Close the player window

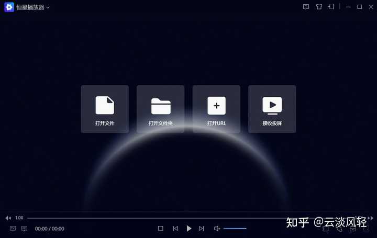click(x=371, y=7)
